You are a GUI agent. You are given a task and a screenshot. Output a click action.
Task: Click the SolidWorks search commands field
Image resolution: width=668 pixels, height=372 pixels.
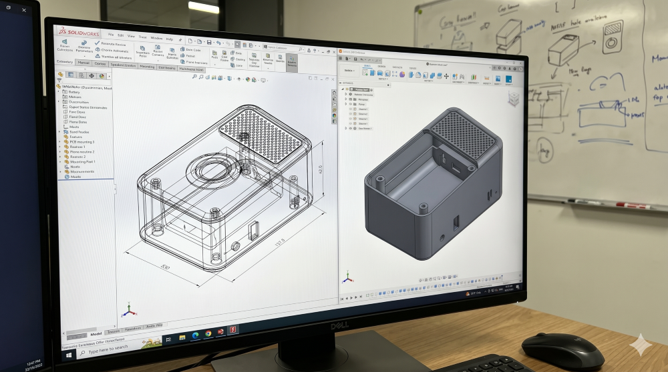pyautogui.click(x=282, y=47)
